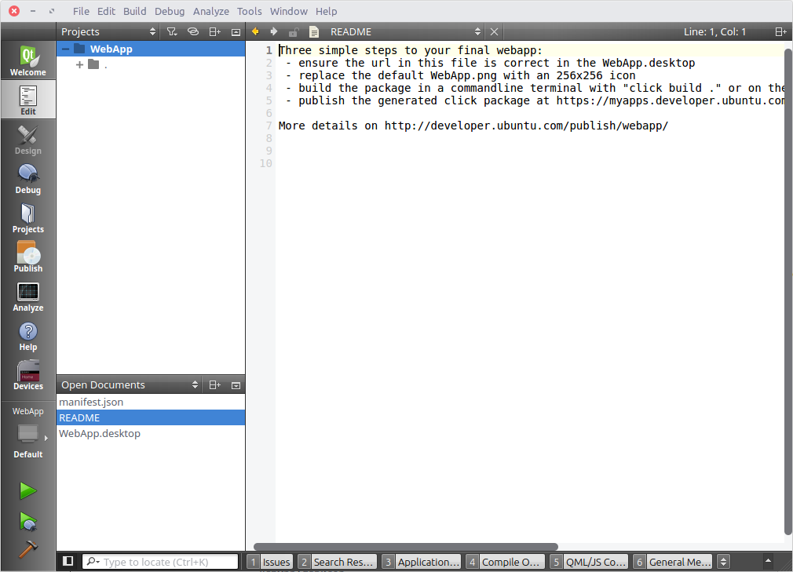Go forward with the gray arrow
Screen dimensions: 793x572
click(x=274, y=32)
